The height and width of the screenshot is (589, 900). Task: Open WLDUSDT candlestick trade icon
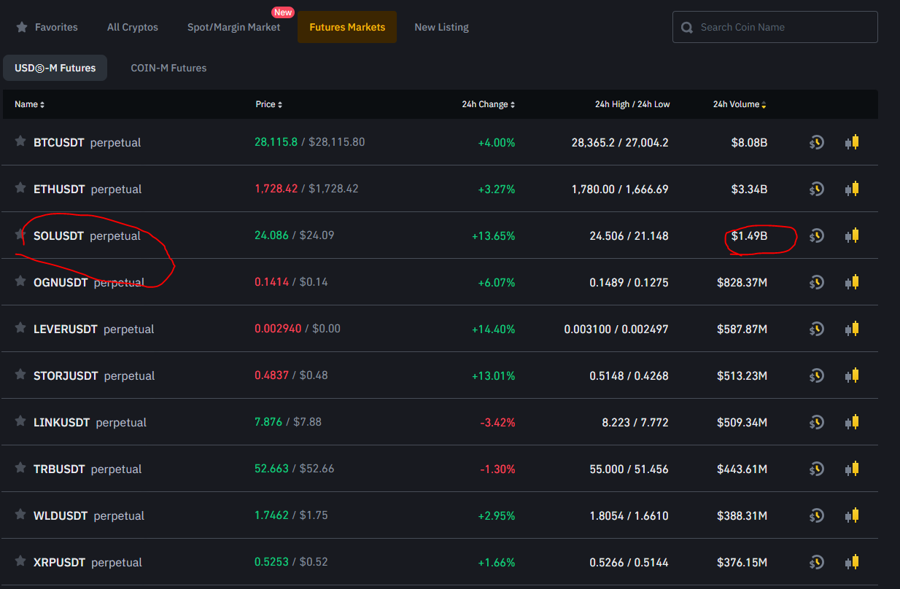852,515
